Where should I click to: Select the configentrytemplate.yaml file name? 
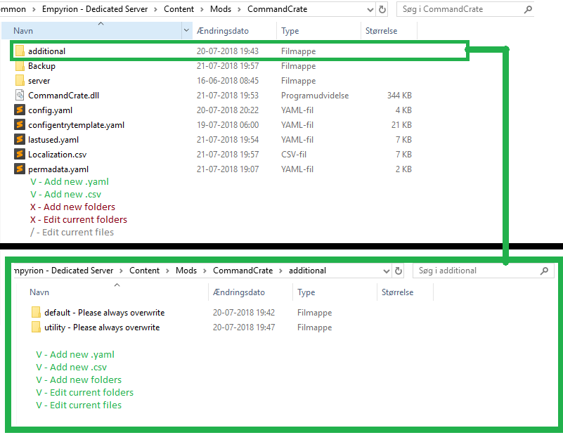tap(76, 125)
